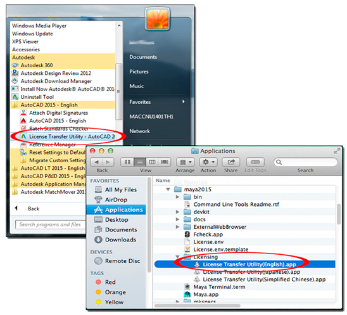This screenshot has height=315, width=347.
Task: Select the Red tag in Finder
Action: point(106,283)
